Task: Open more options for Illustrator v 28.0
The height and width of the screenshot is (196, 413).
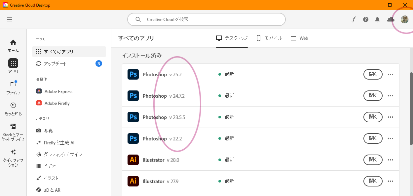Action: coord(391,160)
